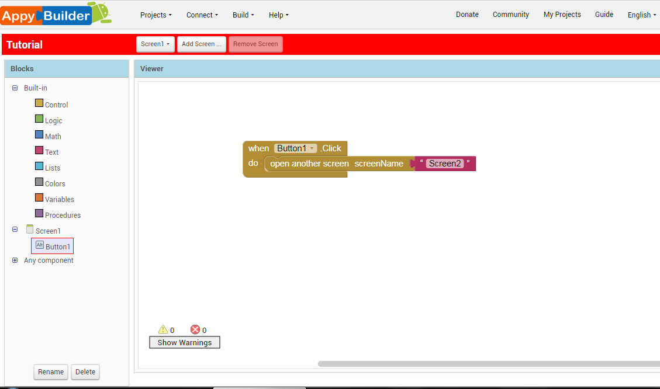Viewport: 660px width, 389px height.
Task: Open the Text blocks drawer
Action: (51, 152)
